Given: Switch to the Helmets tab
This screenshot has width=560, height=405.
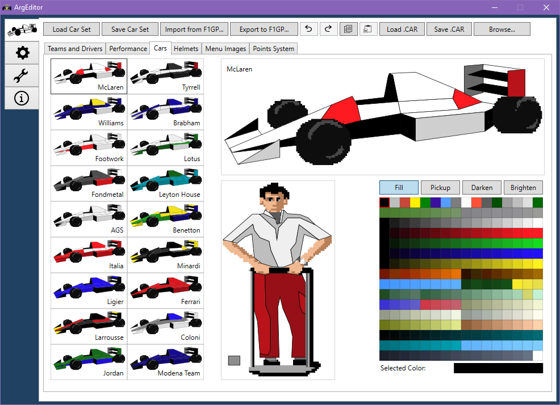Looking at the screenshot, I should click(186, 49).
